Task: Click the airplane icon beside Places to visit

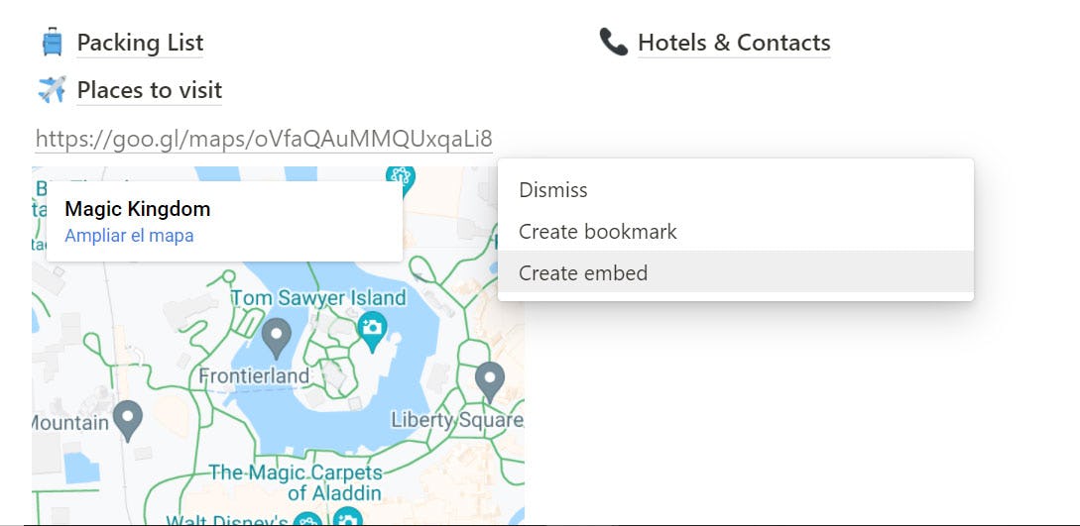Action: pos(53,89)
